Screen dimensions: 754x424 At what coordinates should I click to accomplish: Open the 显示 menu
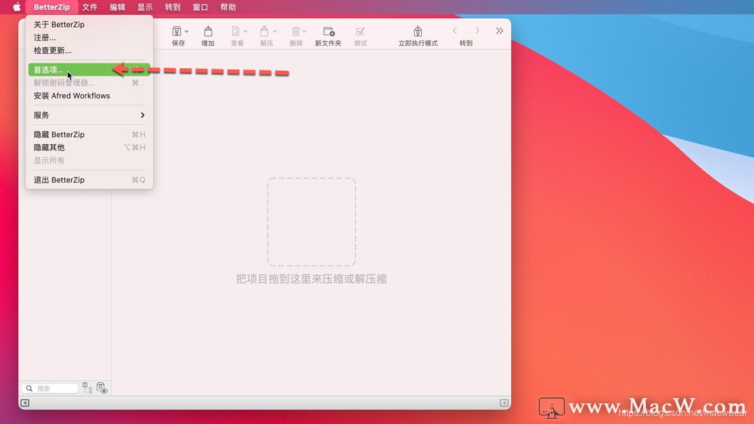click(x=145, y=7)
